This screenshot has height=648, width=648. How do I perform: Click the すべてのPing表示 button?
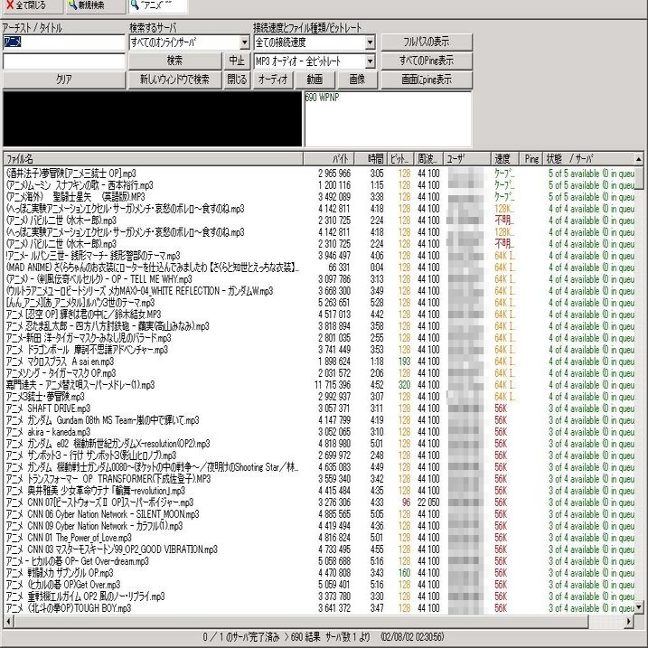pyautogui.click(x=426, y=61)
